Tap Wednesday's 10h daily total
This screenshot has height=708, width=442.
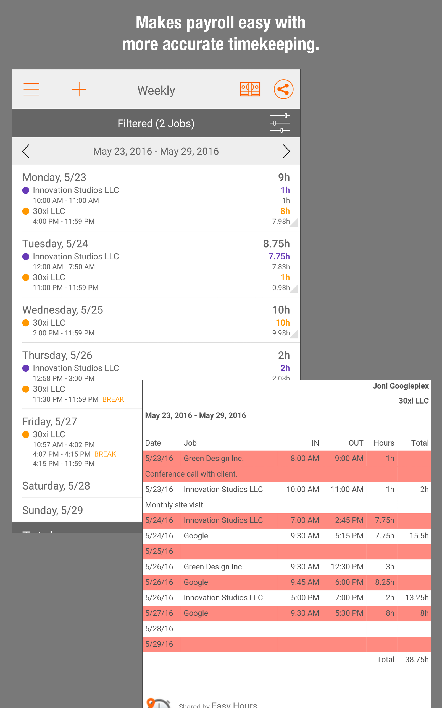click(x=281, y=310)
